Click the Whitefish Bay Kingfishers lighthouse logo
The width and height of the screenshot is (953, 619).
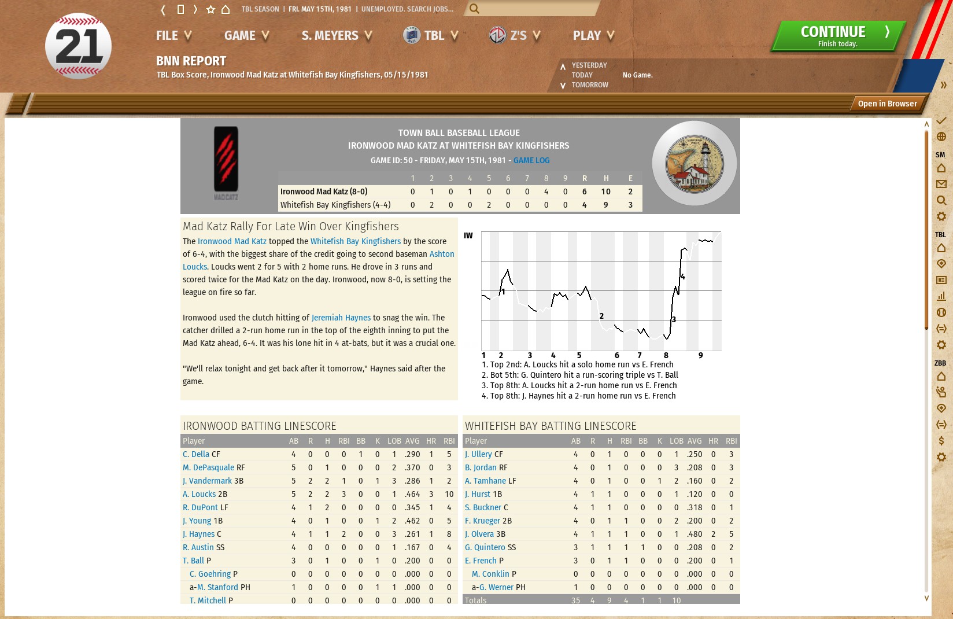point(695,164)
